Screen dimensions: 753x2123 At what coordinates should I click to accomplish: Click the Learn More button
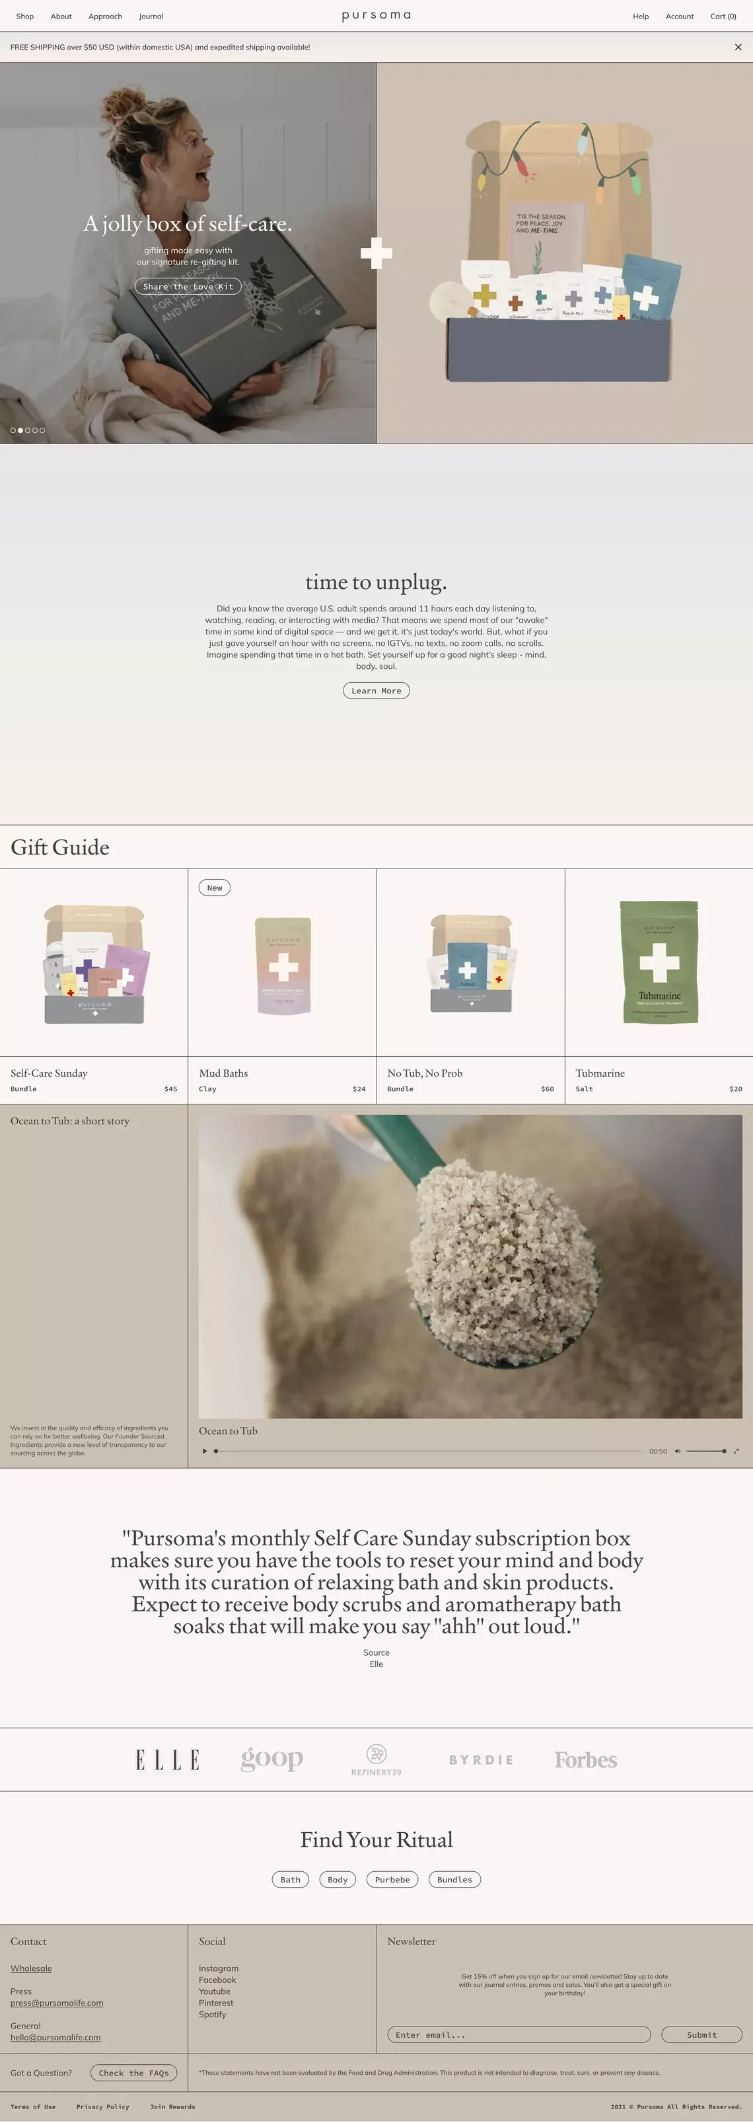click(x=376, y=691)
